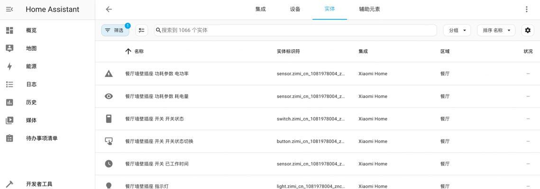The height and width of the screenshot is (189, 540).
Task: Click the 开关状态 row switch icon
Action: click(x=109, y=119)
